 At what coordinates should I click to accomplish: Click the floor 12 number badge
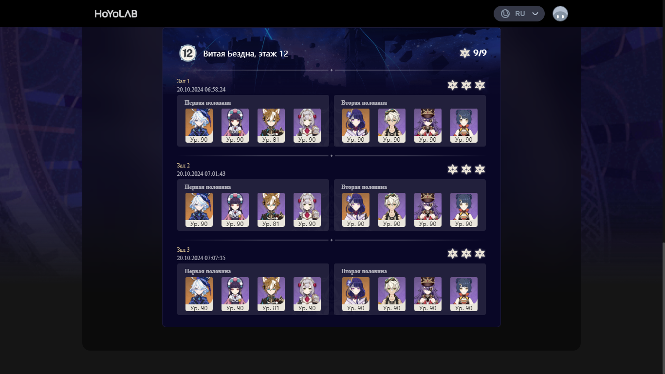(187, 53)
